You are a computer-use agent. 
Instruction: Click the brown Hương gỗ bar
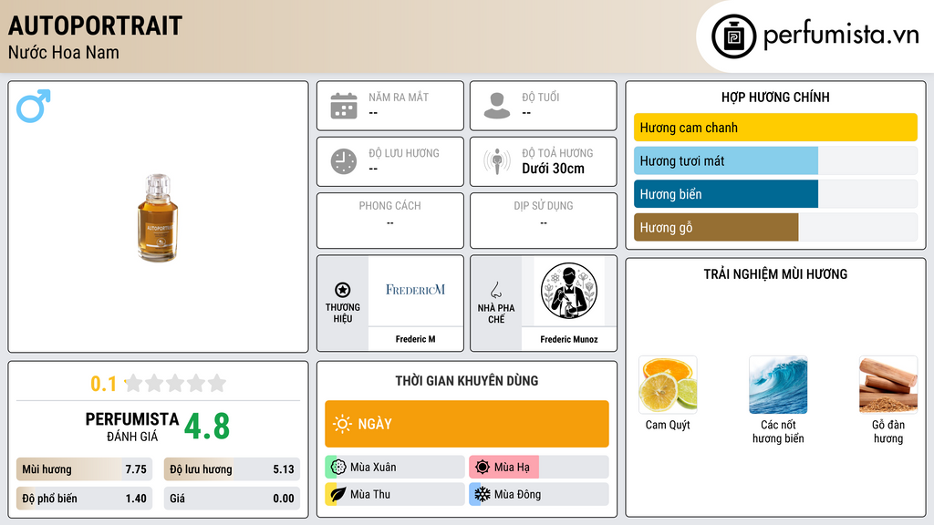click(x=775, y=227)
